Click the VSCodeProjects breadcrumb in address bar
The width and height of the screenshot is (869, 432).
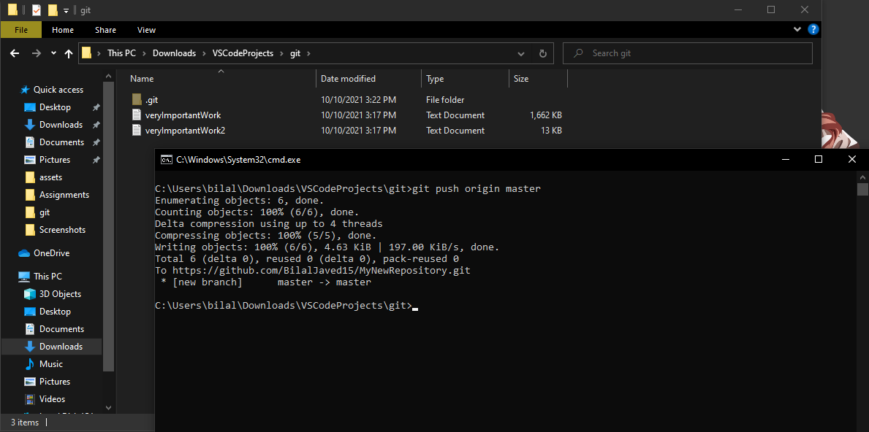point(243,53)
